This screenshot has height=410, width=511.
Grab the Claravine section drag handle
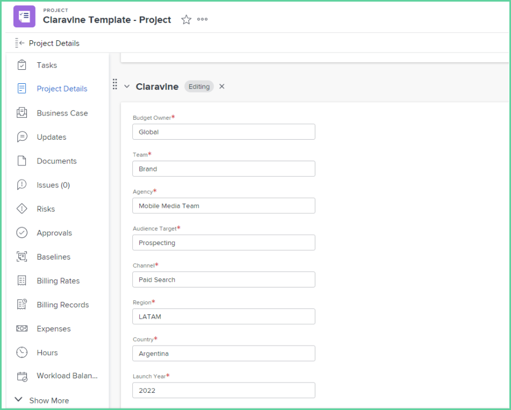tap(115, 84)
